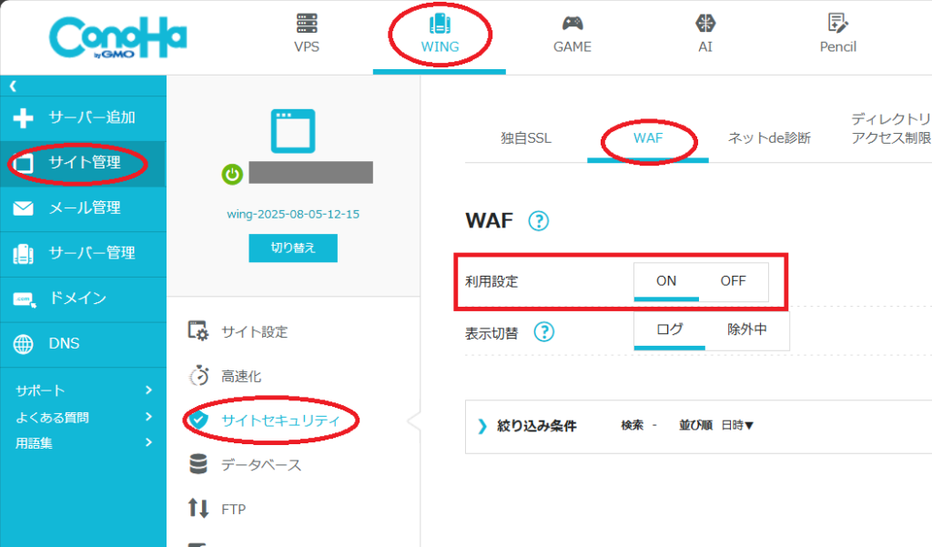Turn WAF 利用設定 to OFF

[x=733, y=281]
